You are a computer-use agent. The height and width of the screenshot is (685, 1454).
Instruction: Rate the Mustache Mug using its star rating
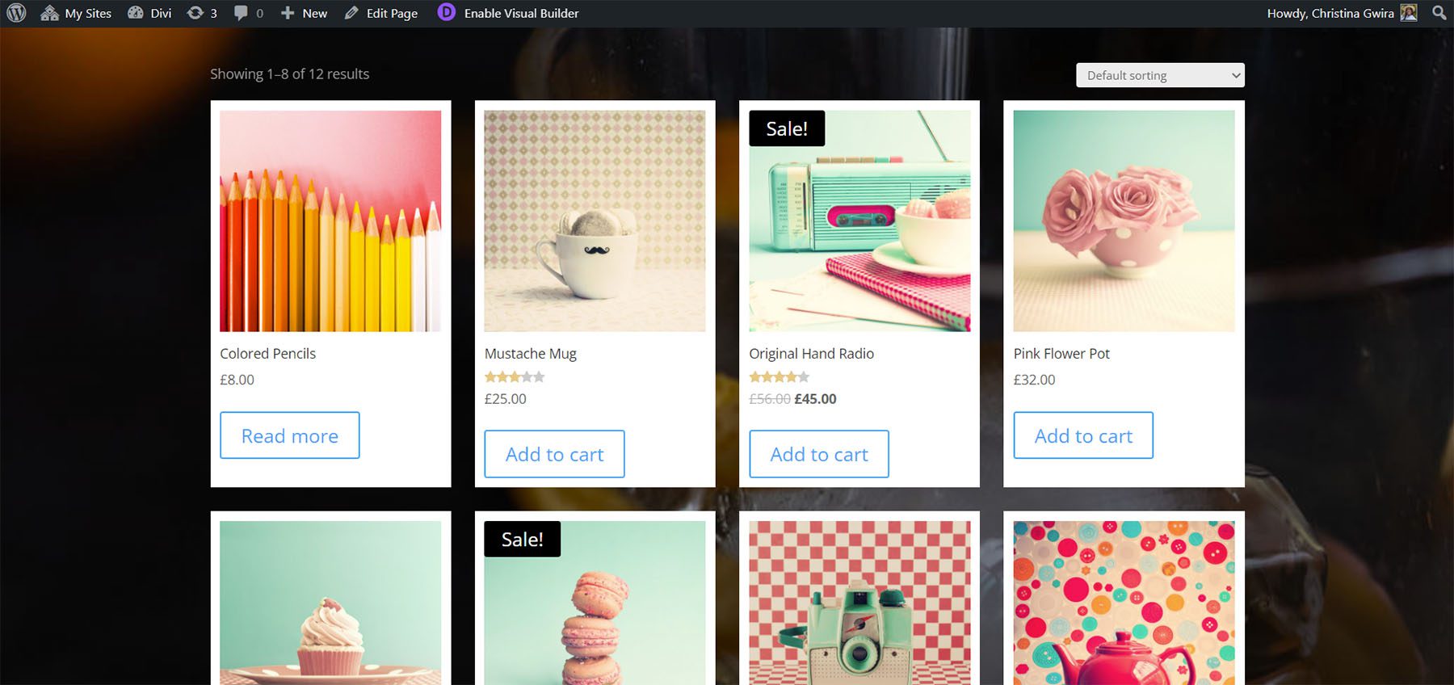514,376
